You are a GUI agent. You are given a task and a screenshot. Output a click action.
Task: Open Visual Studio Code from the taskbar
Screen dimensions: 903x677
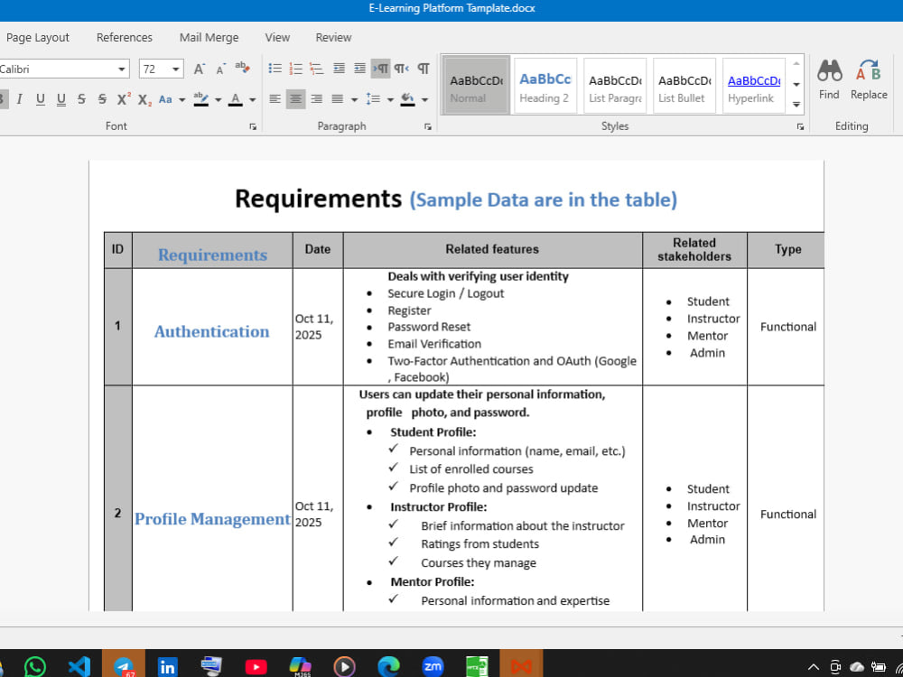[x=79, y=667]
